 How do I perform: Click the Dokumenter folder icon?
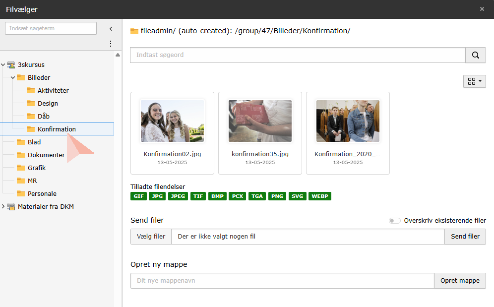tap(21, 155)
